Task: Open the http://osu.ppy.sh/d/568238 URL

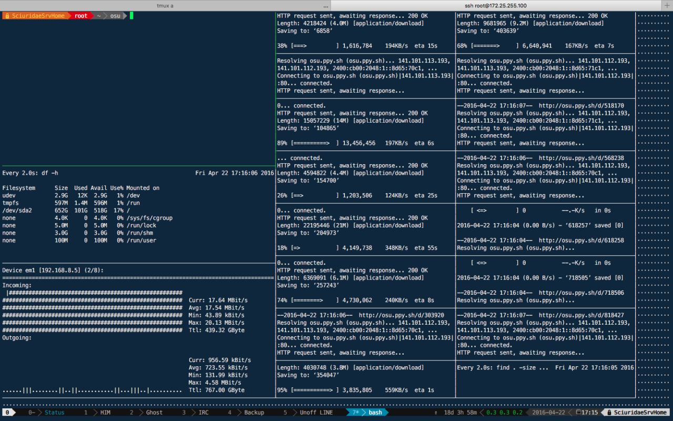Action: (x=582, y=158)
